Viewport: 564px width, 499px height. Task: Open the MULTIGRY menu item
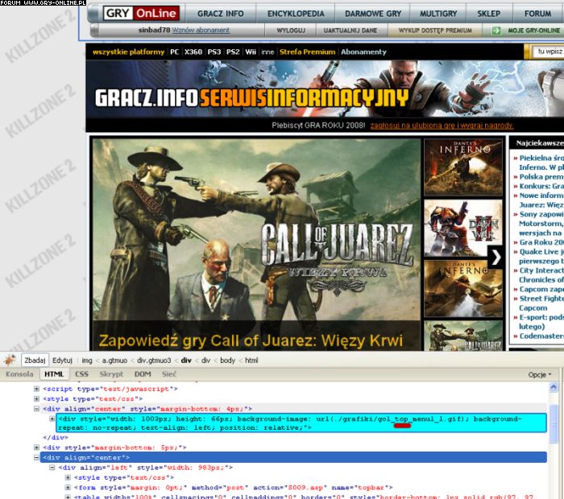pos(438,14)
